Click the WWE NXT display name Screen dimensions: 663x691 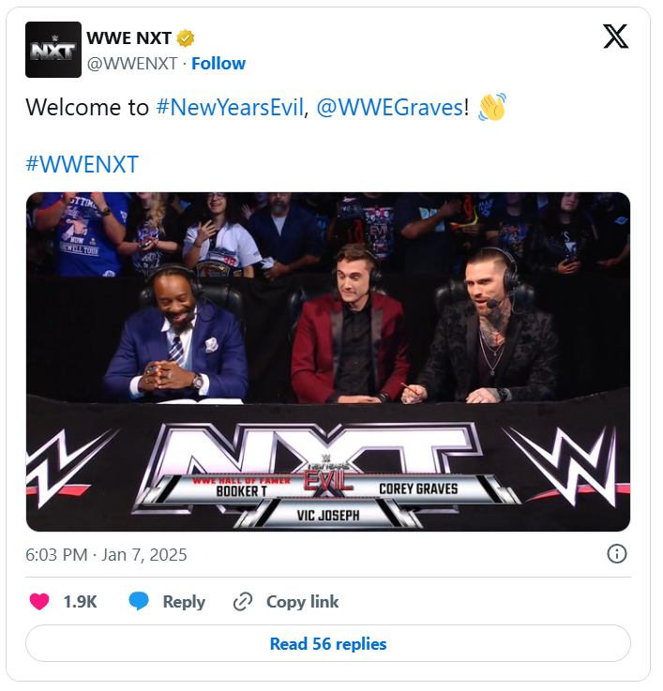pos(129,38)
